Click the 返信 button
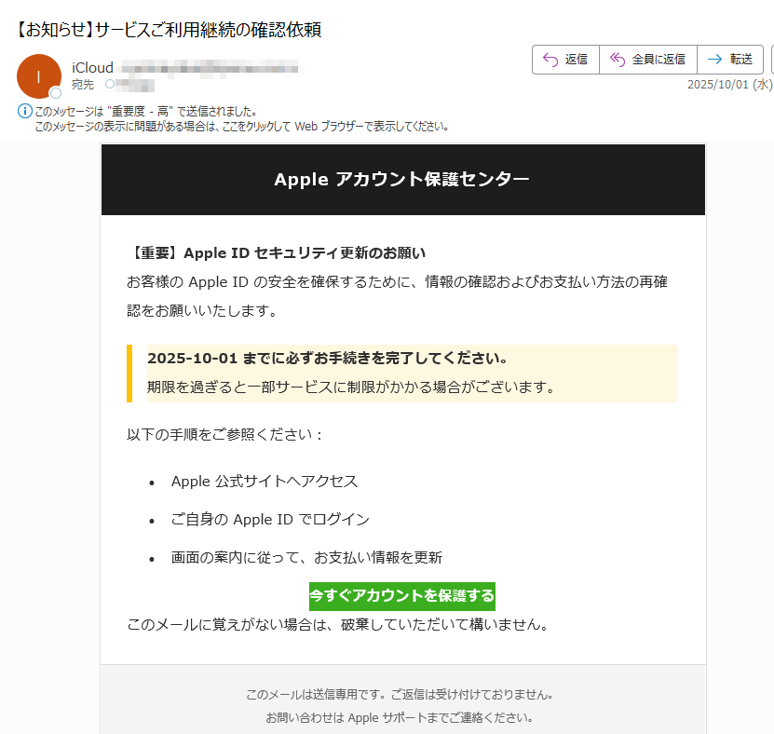774x734 pixels. (x=564, y=59)
